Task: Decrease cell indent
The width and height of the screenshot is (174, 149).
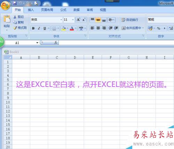Action: (x=110, y=28)
